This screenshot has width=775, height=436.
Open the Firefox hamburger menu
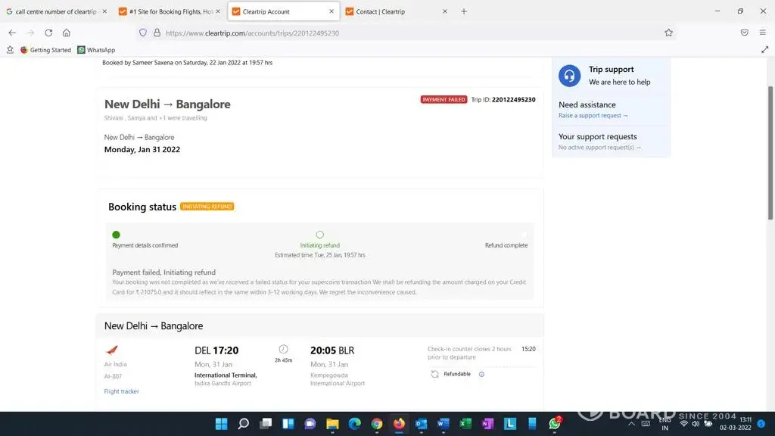point(763,33)
